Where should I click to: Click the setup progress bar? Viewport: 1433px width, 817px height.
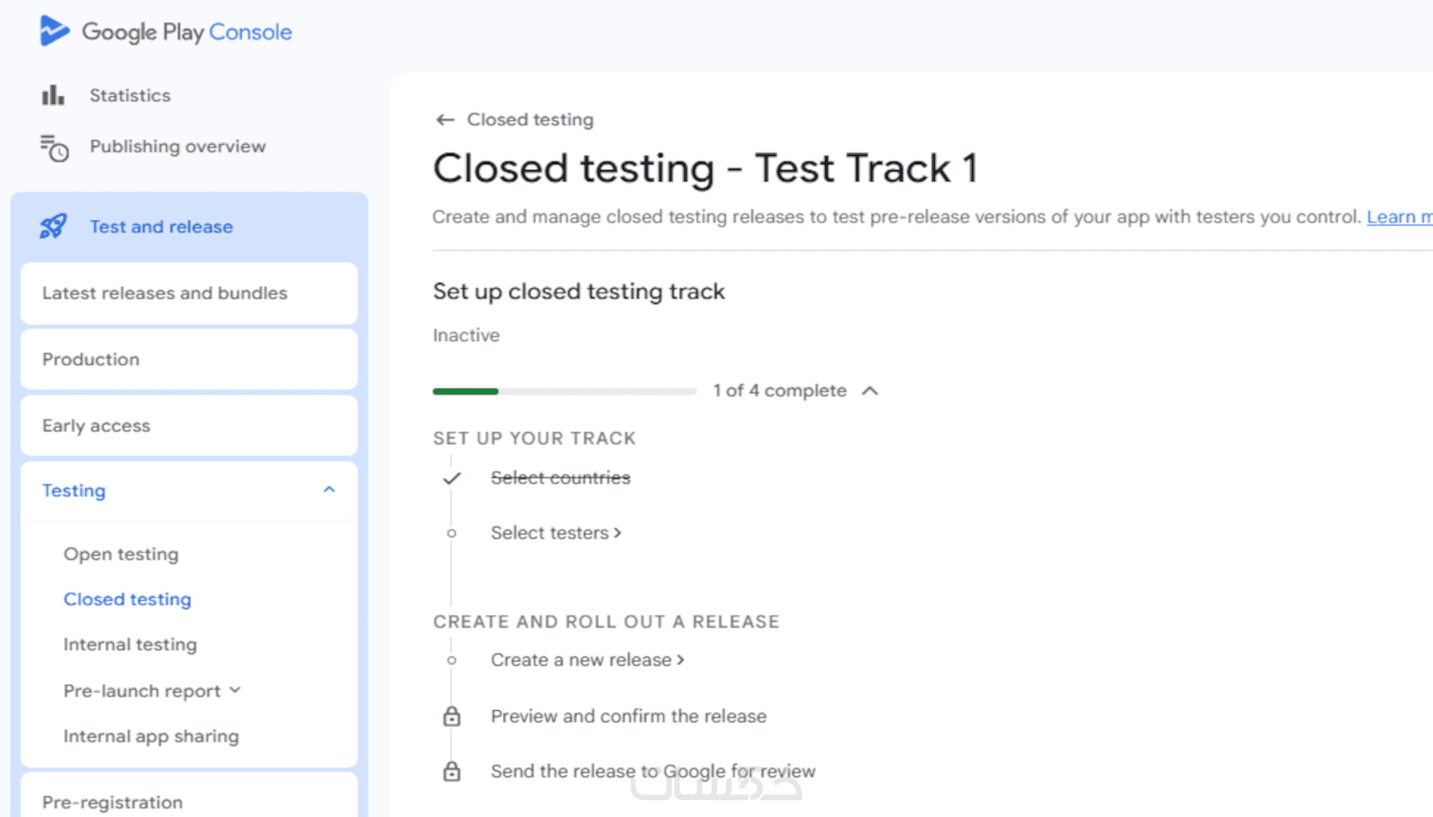pos(564,391)
